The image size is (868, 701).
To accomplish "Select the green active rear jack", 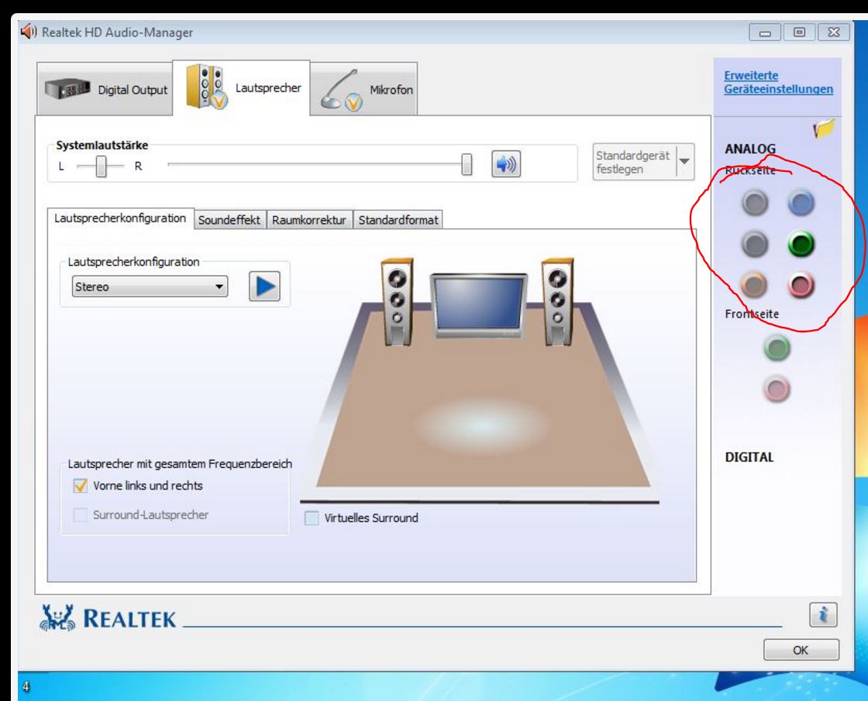I will point(801,244).
